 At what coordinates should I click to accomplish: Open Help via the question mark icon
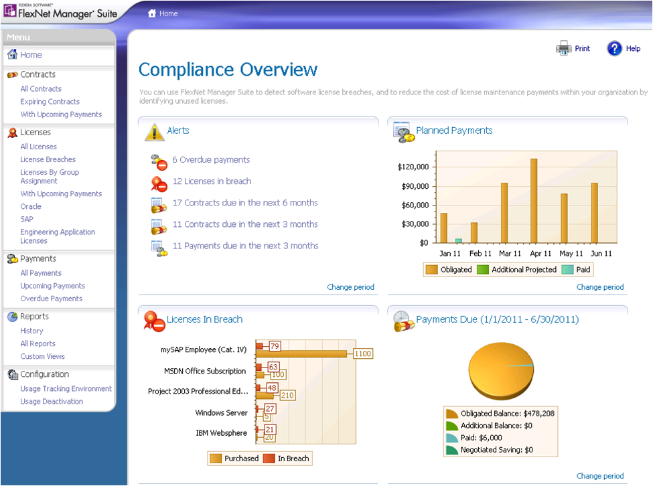[x=614, y=48]
